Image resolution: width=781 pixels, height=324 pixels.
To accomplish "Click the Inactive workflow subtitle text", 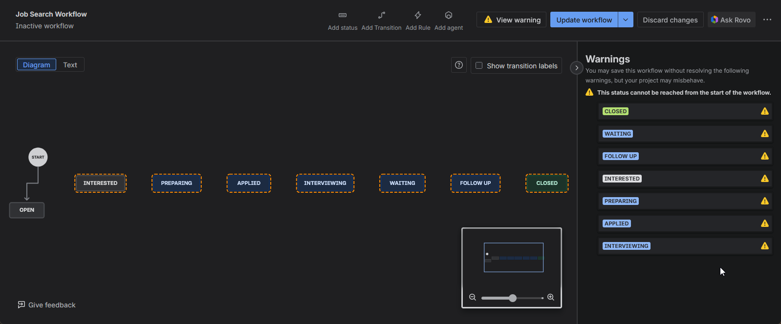I will coord(44,26).
